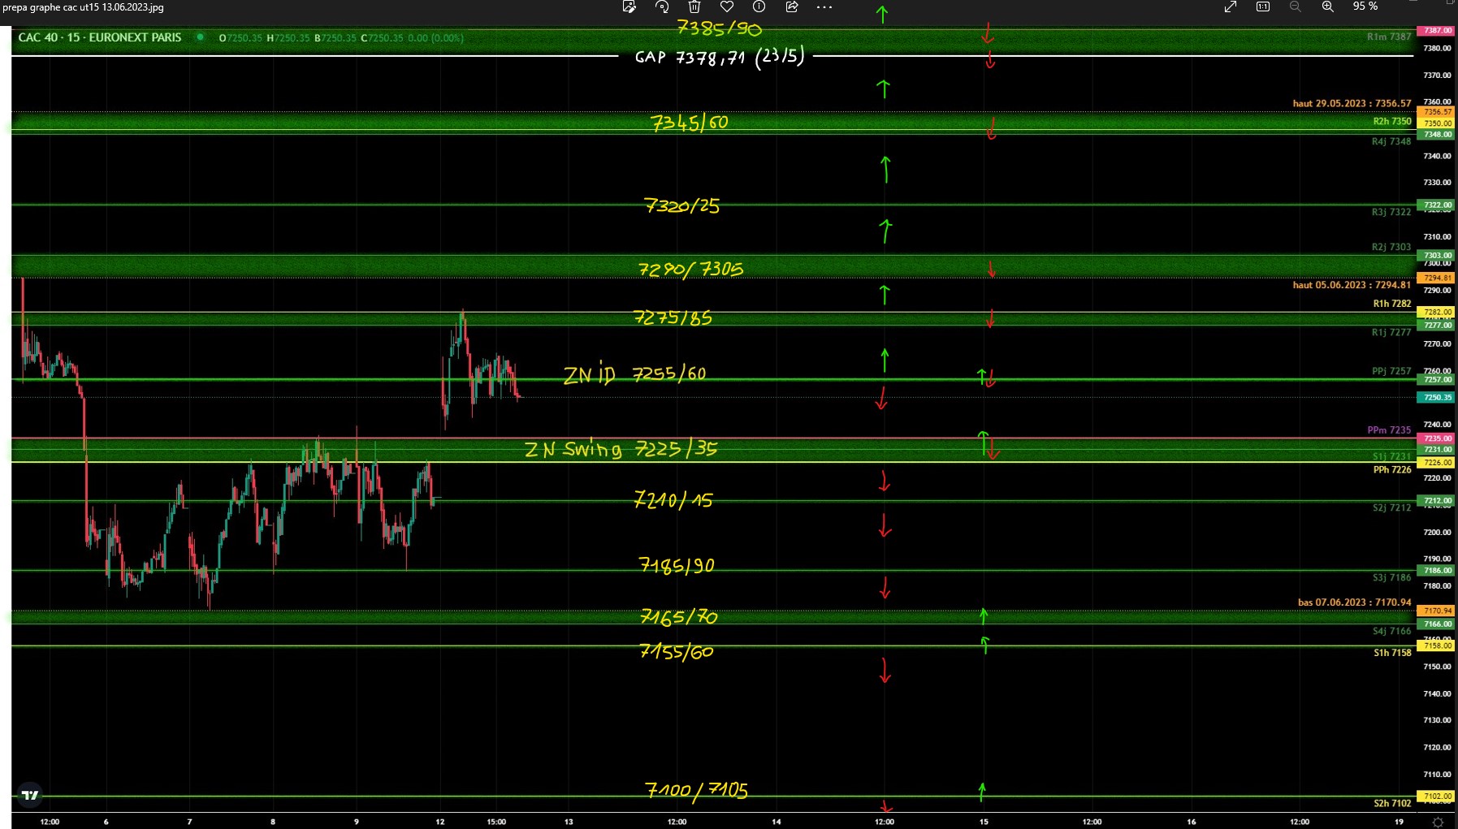Click the 7322.00 green price tag
The width and height of the screenshot is (1458, 829).
(1437, 205)
